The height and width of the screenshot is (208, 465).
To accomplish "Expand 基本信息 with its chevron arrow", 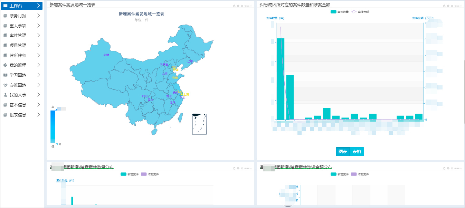I will click(x=38, y=105).
